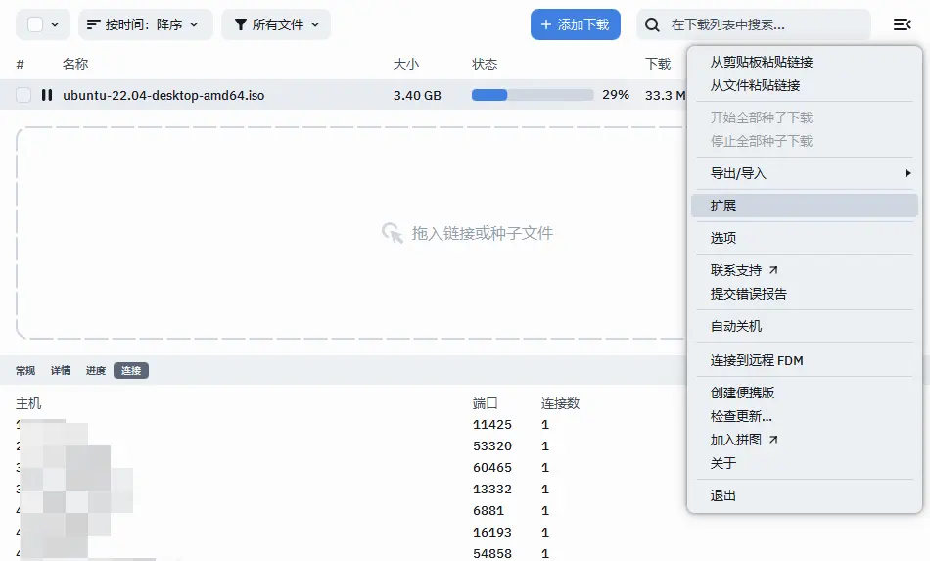Viewport: 930px width, 561px height.
Task: Select file name ubuntu-22.04-desktop-amd64.iso
Action: 163,96
